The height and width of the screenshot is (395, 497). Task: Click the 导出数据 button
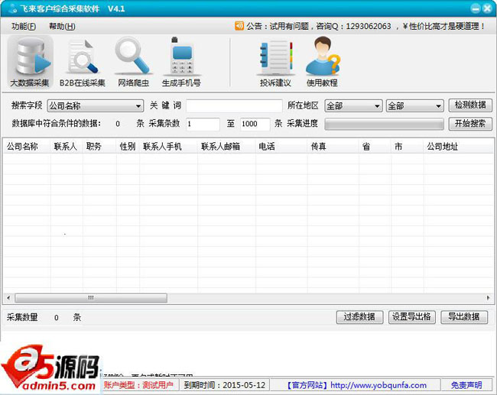(x=464, y=317)
